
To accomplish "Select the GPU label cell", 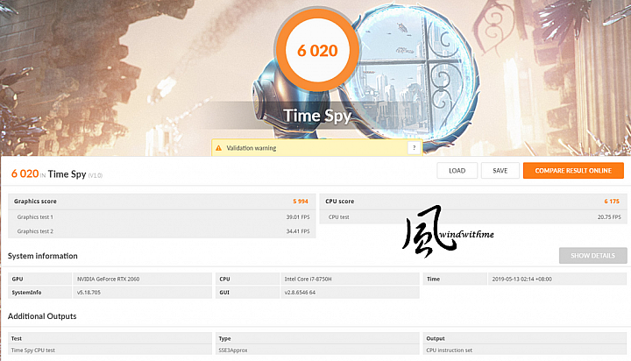I will (39, 279).
